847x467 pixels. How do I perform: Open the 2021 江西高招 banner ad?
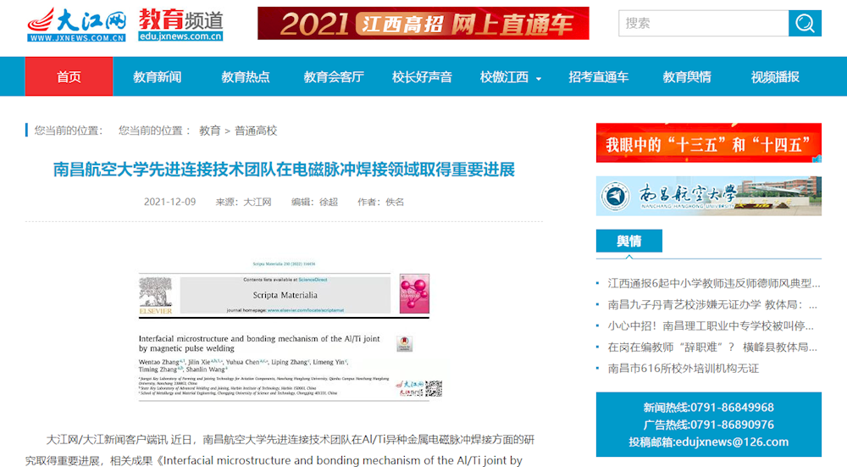click(423, 24)
